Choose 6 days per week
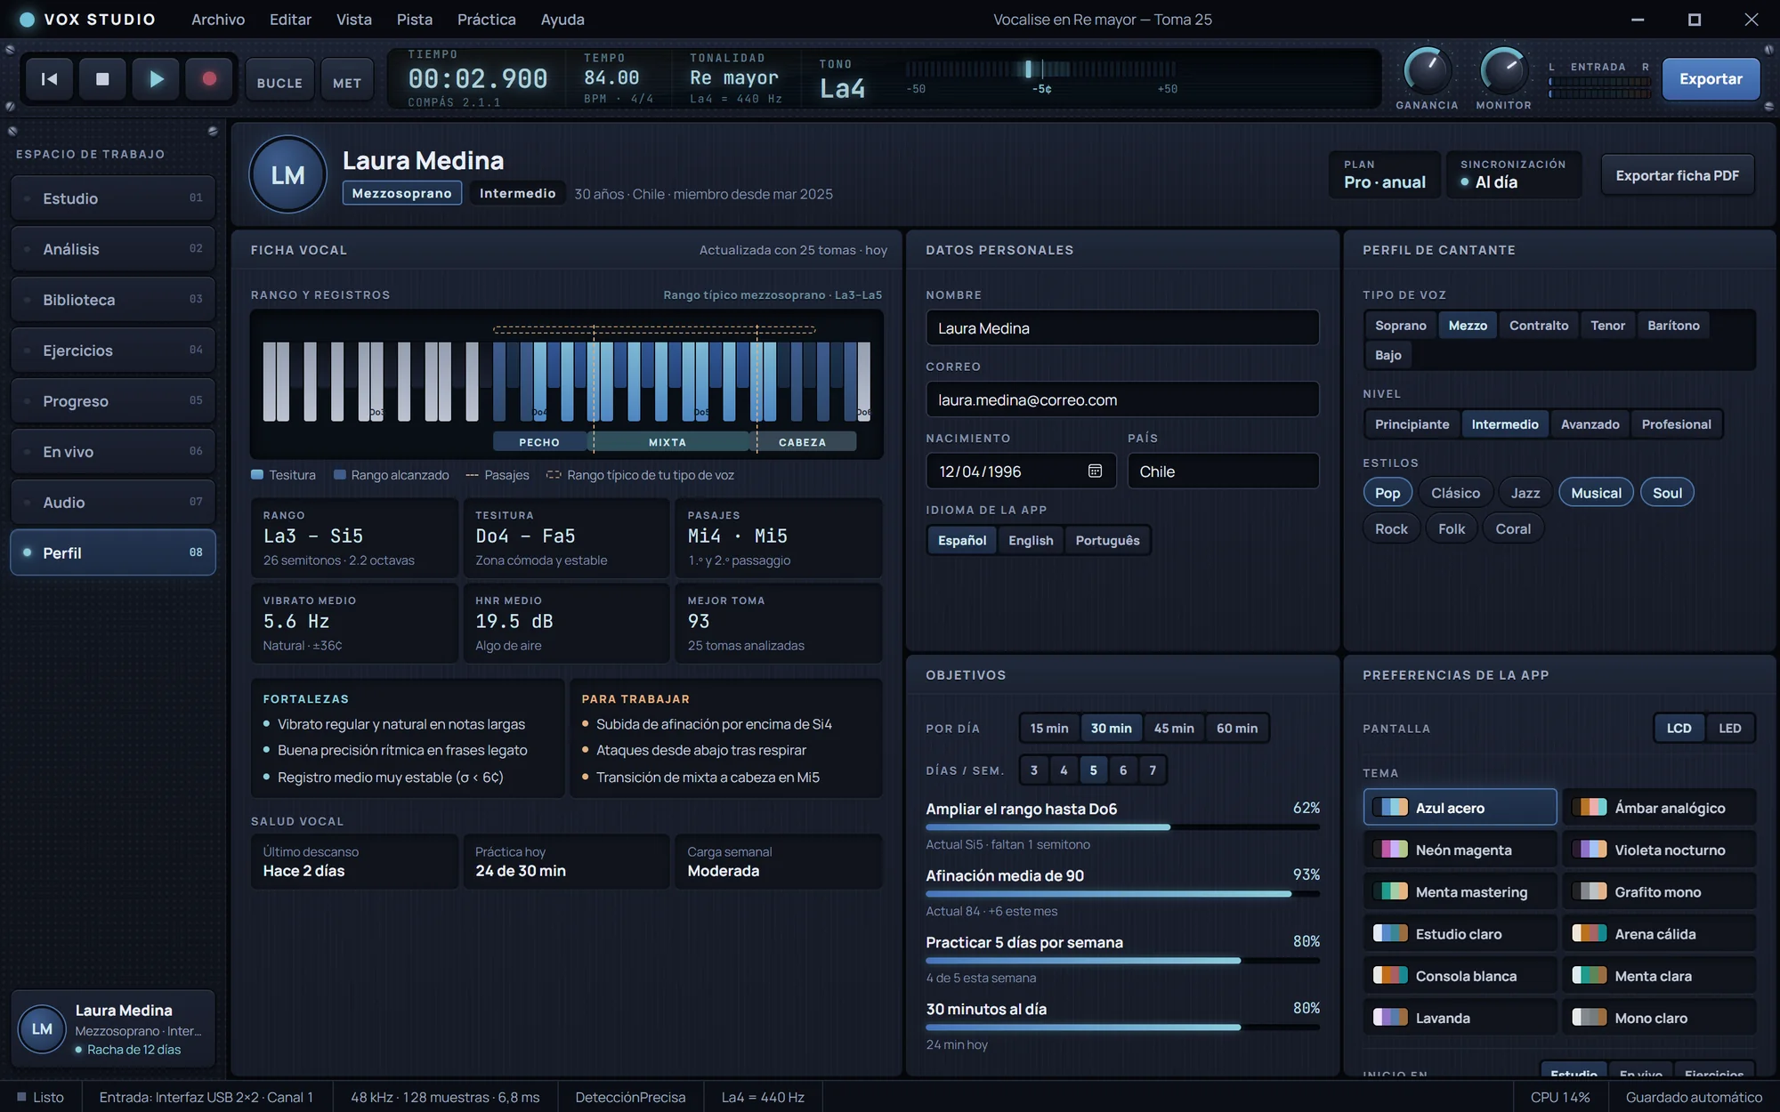 tap(1123, 770)
